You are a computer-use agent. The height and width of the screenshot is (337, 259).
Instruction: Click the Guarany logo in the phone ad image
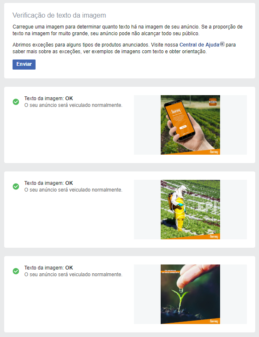coord(213,152)
